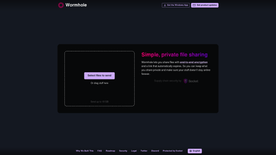This screenshot has width=276, height=155.
Task: Open the Wormhole home title link
Action: point(76,5)
